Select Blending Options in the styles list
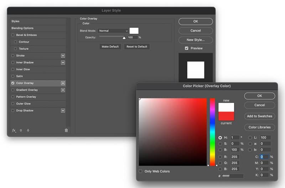 tap(38, 28)
